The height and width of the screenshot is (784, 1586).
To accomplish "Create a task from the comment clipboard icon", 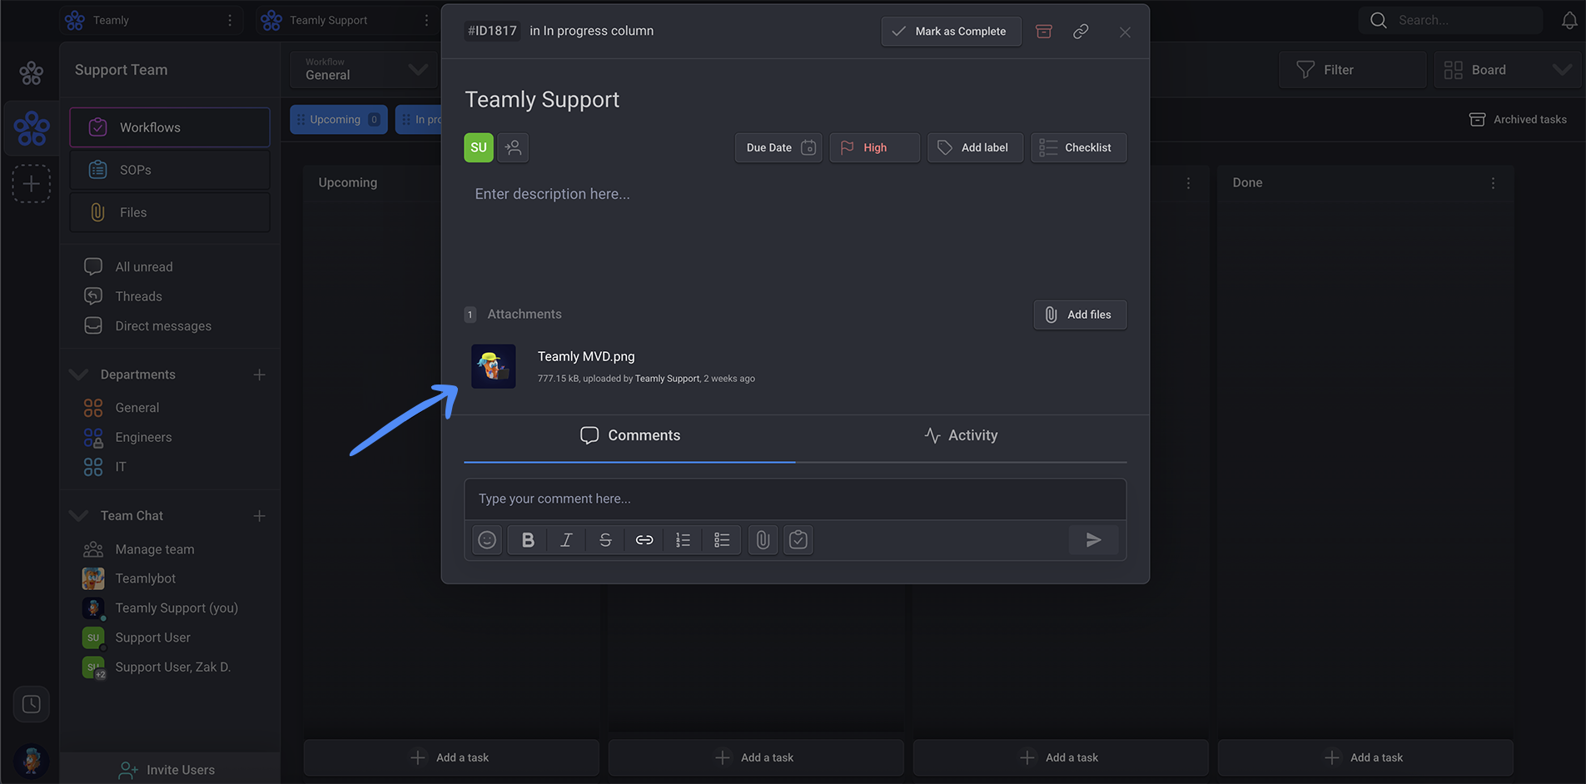I will point(798,540).
